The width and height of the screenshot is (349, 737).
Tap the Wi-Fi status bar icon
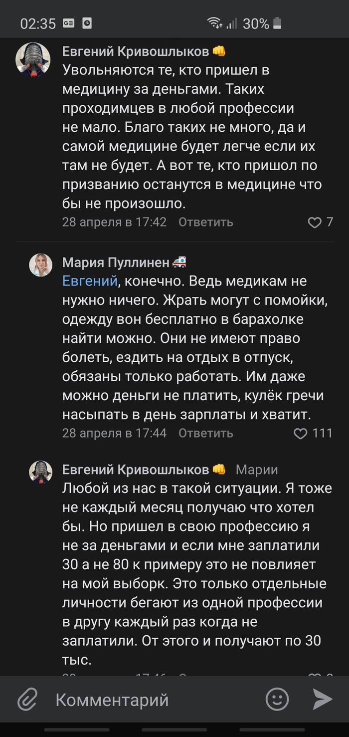pyautogui.click(x=215, y=23)
